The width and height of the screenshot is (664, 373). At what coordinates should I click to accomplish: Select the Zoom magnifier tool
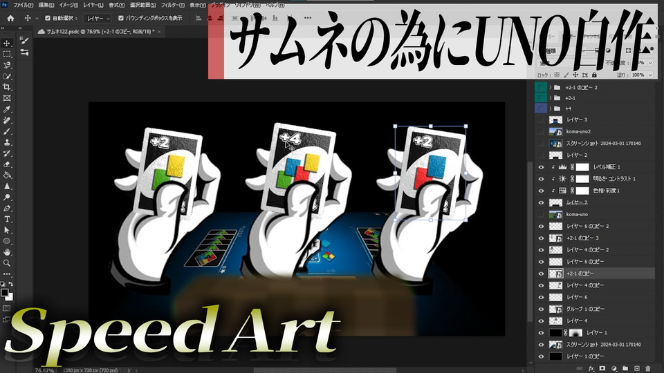[7, 263]
